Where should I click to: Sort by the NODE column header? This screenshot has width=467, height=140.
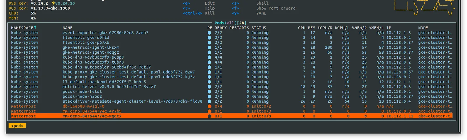point(423,28)
